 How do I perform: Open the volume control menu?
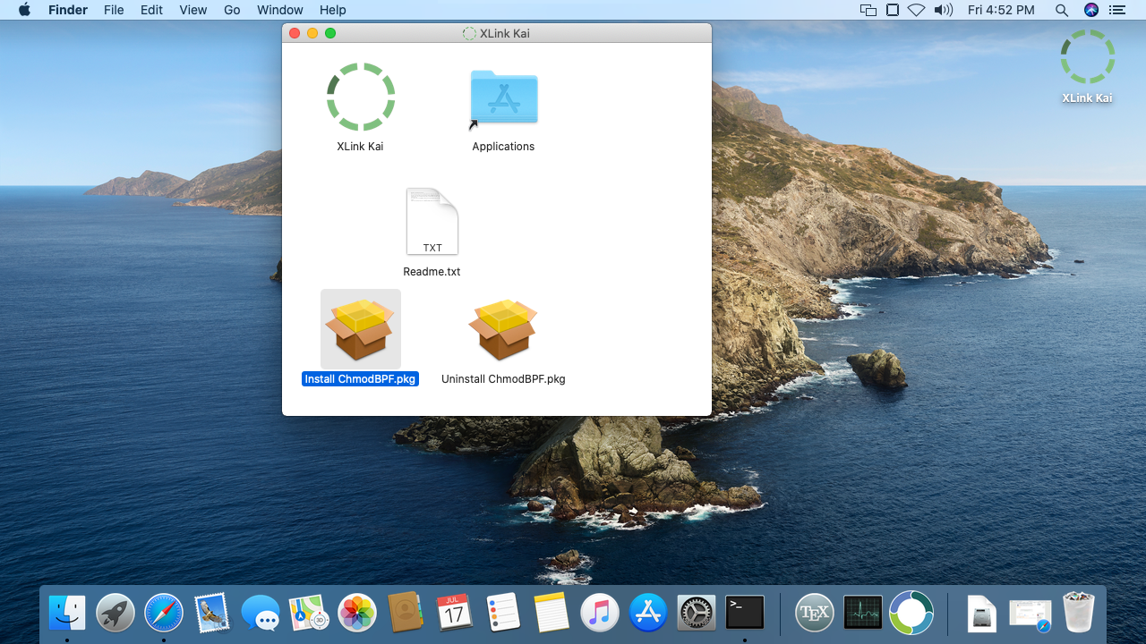(x=943, y=10)
